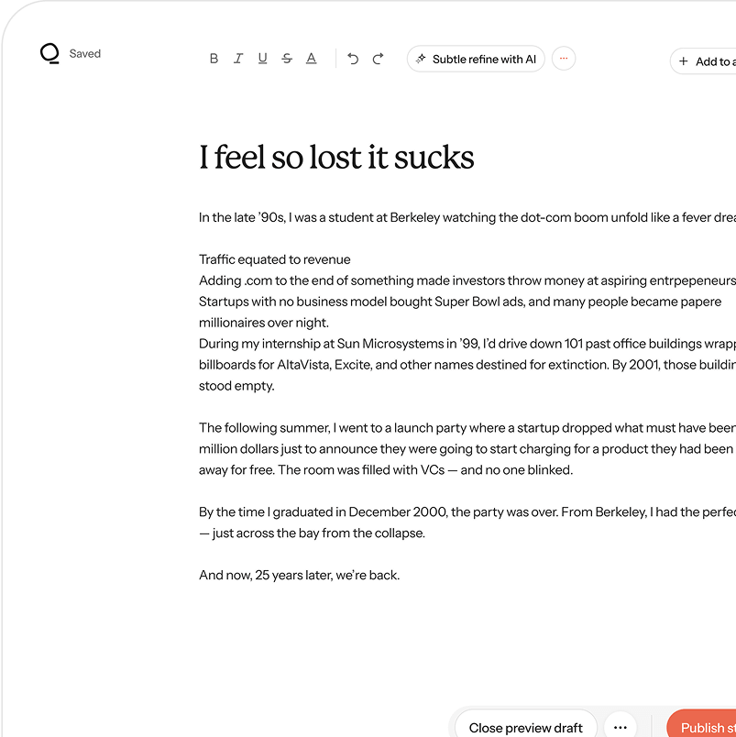Viewport: 736px width, 737px height.
Task: Click the line 'Traffic equated to revenue'
Action: [275, 259]
